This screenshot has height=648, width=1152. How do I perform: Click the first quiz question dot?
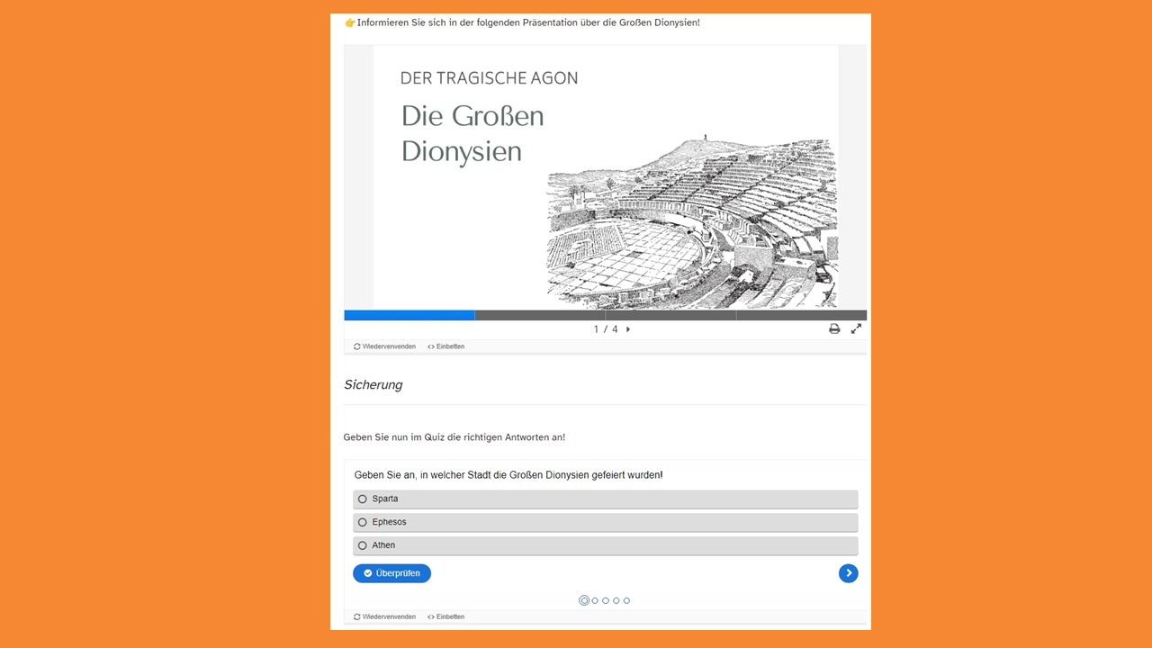584,600
